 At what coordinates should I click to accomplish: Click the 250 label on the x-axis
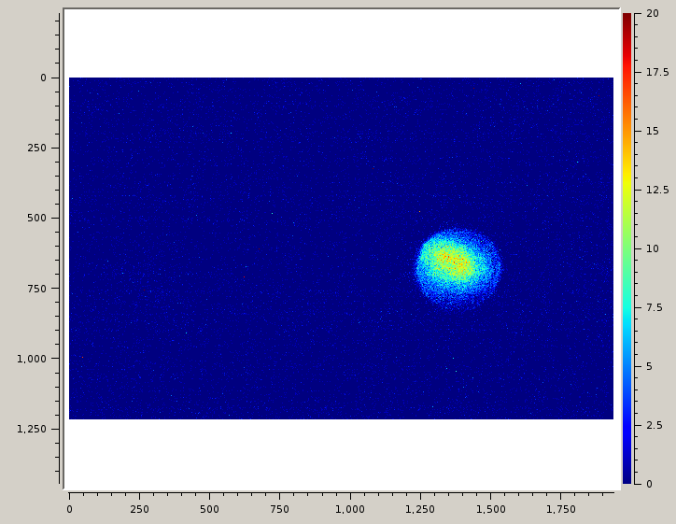pos(139,509)
